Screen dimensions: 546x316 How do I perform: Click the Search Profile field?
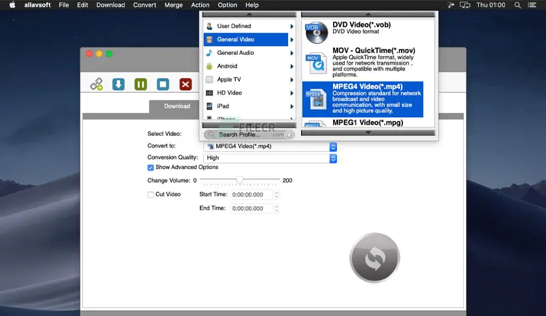tap(249, 134)
